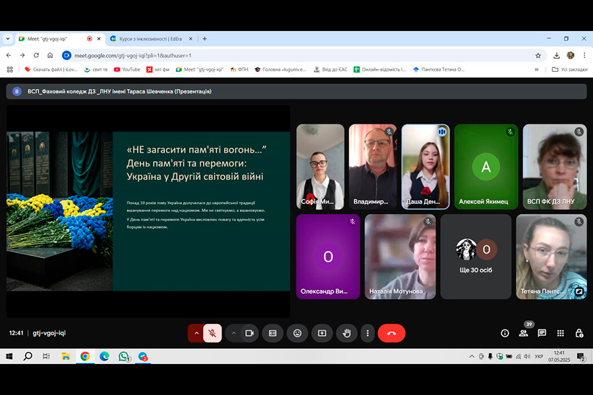Go to browser home page
Viewport: 593px width, 395px height.
coord(50,55)
